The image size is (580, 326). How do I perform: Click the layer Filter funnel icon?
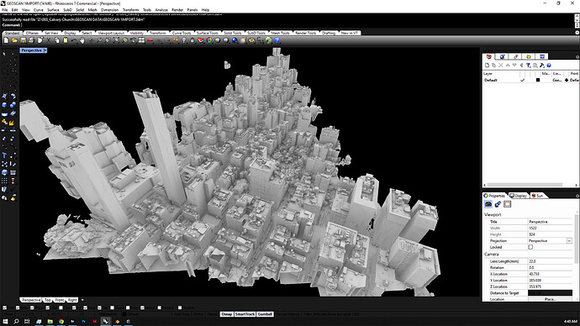[528, 65]
